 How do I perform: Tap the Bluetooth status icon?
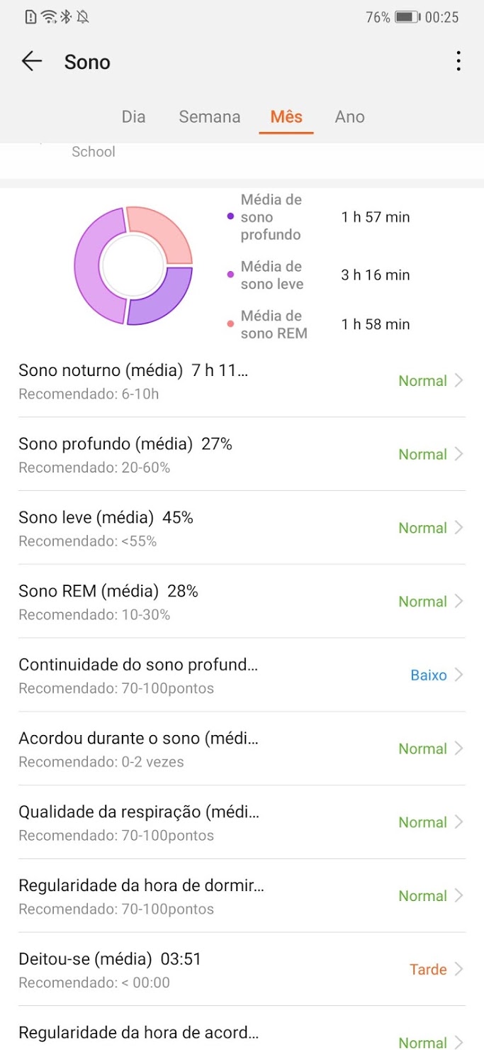click(x=66, y=17)
